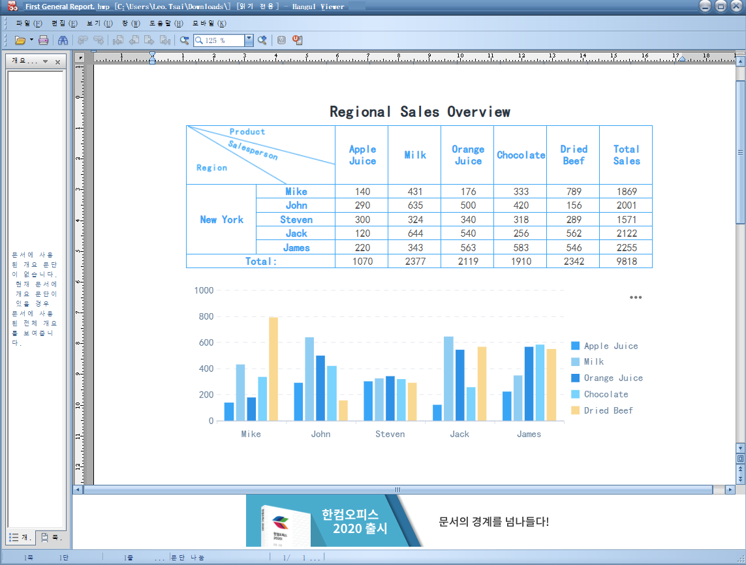Click the binoculars find icon
746x565 pixels.
[x=63, y=40]
